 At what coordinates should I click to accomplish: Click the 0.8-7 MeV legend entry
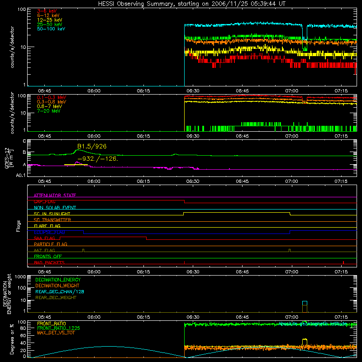pos(49,106)
